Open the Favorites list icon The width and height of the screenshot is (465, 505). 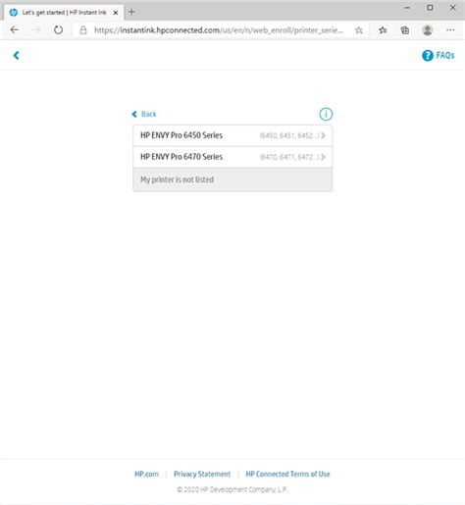(x=383, y=30)
